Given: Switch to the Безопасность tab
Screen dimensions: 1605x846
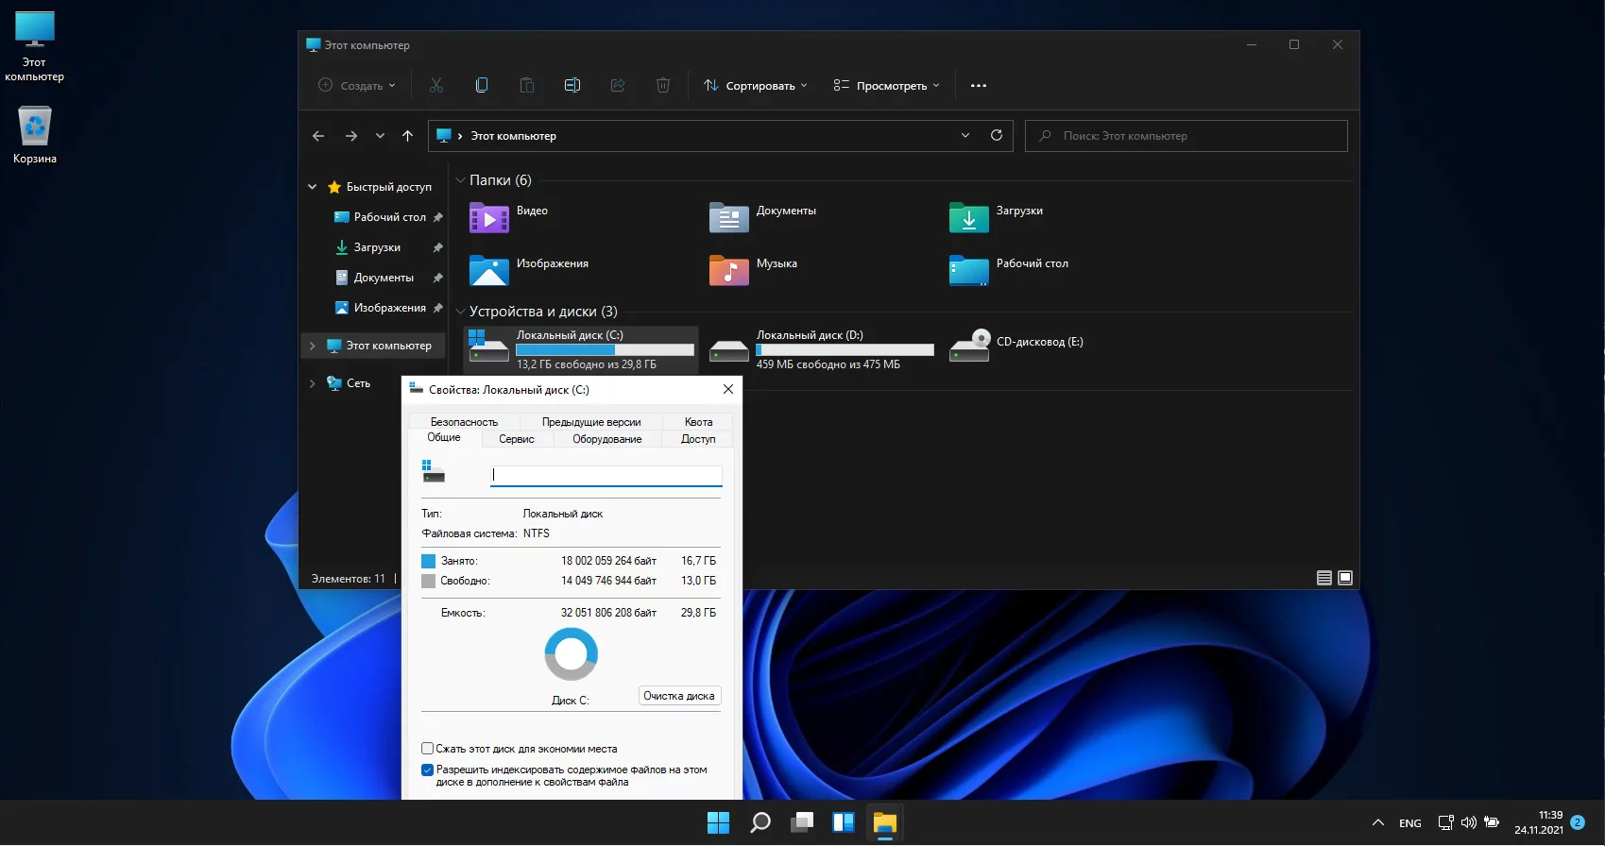Looking at the screenshot, I should (464, 422).
